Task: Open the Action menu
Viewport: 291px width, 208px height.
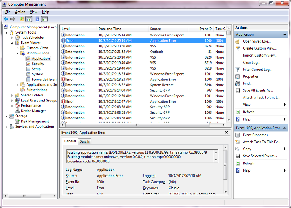Action: coord(20,12)
